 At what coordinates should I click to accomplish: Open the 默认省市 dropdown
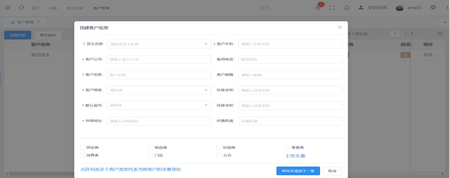(x=159, y=106)
